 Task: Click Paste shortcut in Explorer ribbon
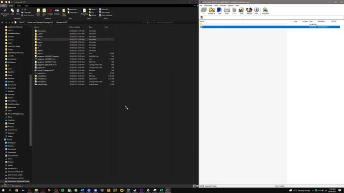click(27, 16)
